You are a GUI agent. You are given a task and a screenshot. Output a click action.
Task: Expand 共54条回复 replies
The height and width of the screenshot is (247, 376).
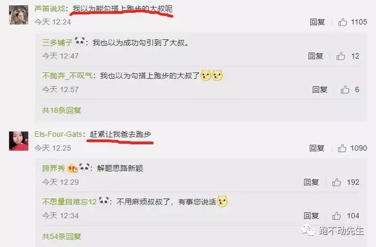(x=62, y=236)
